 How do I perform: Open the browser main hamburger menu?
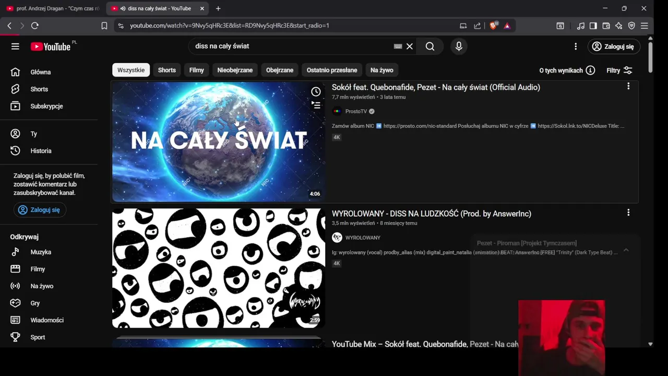[x=645, y=26]
